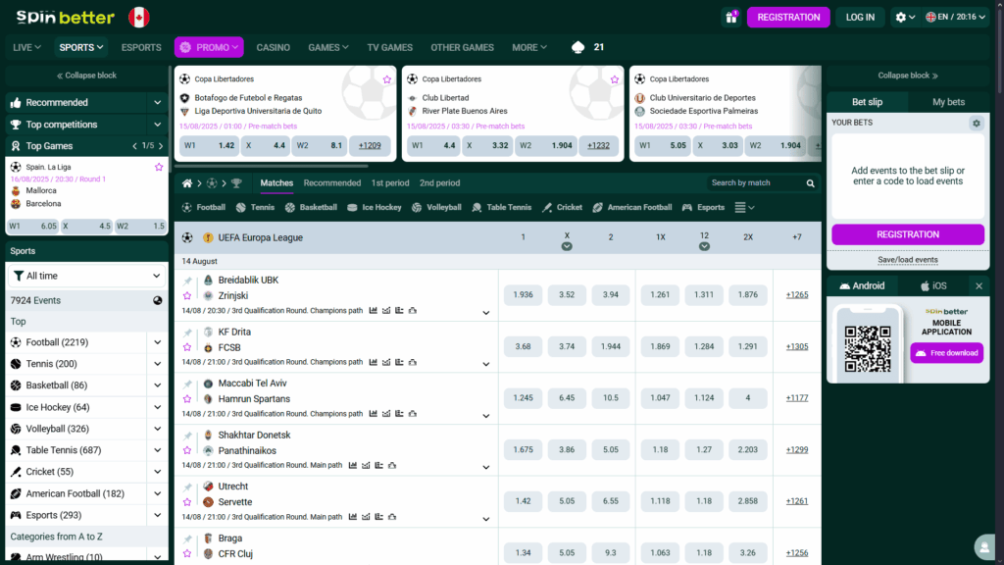Select the Football sport filter icon
The height and width of the screenshot is (565, 1004).
pos(186,206)
